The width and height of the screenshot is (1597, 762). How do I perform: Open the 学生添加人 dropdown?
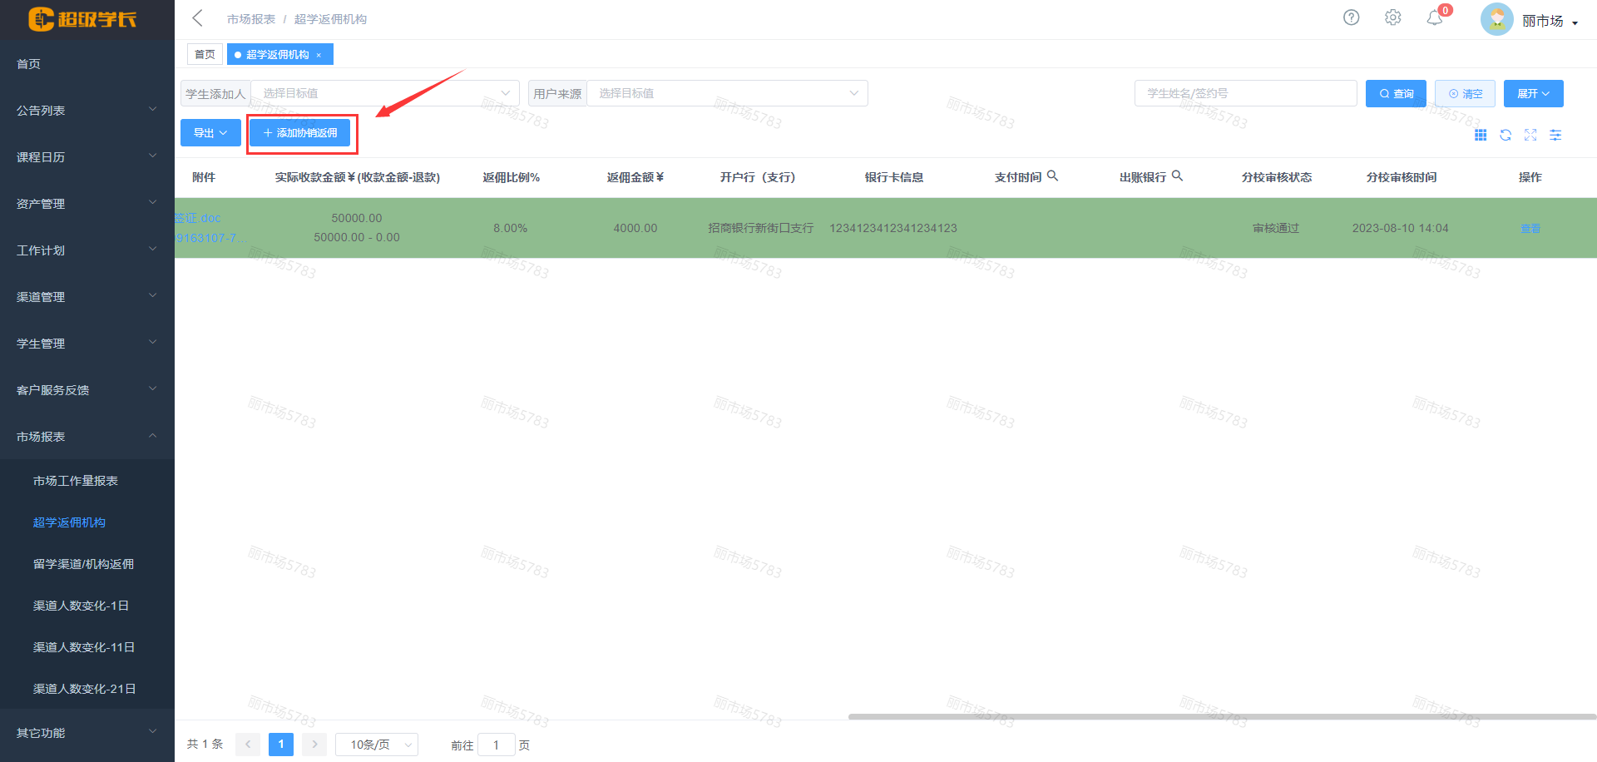click(x=384, y=93)
